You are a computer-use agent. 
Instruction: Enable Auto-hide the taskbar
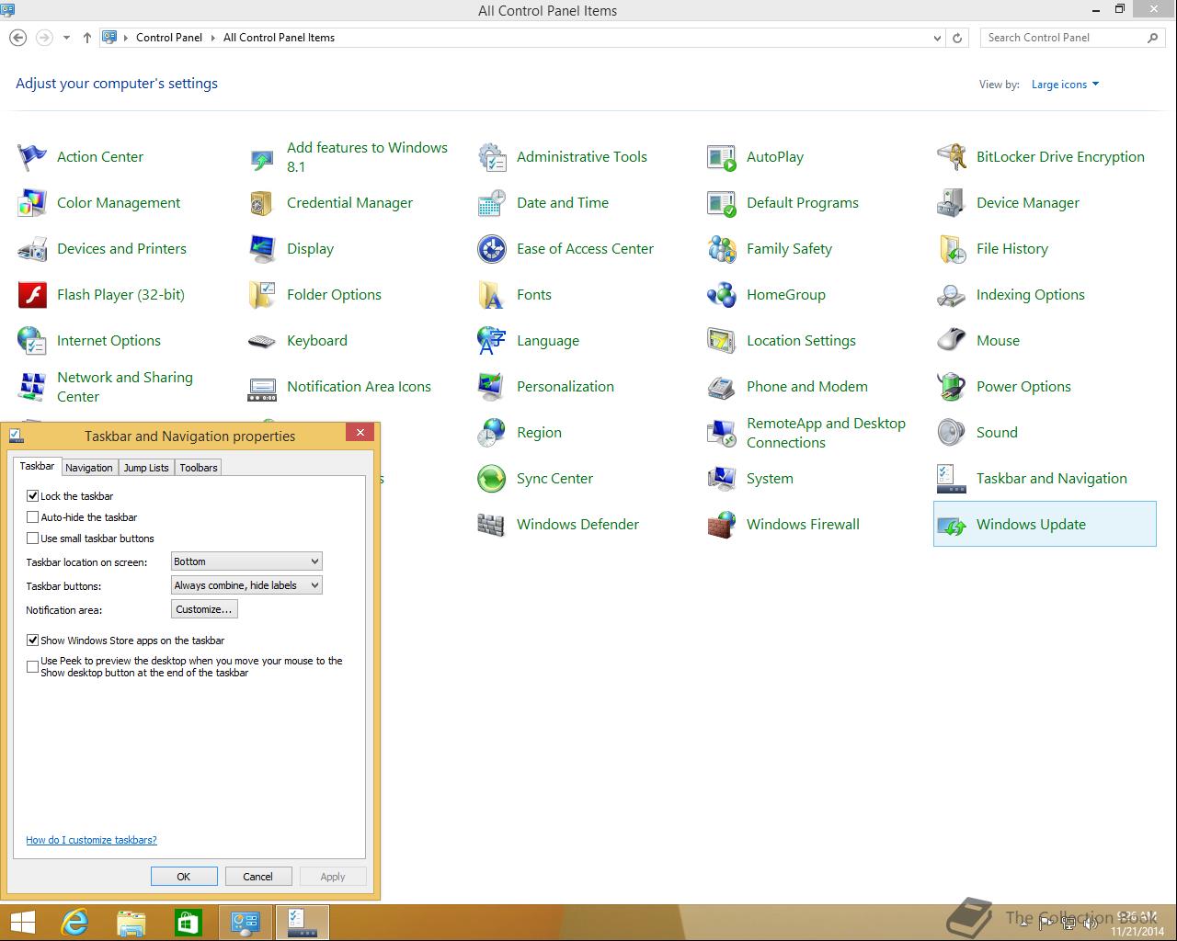point(33,517)
